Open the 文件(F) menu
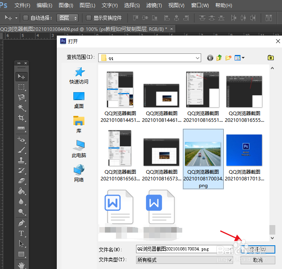This screenshot has height=269, width=282. click(22, 6)
